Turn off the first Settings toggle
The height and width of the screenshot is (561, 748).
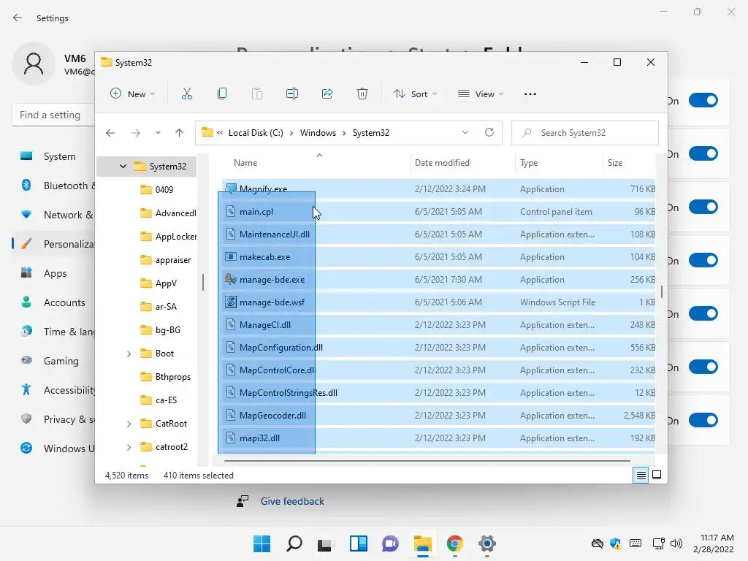703,100
